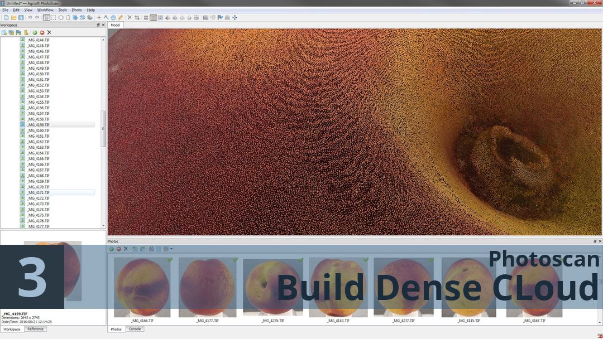Select the Model tab
Image resolution: width=603 pixels, height=339 pixels.
click(116, 25)
